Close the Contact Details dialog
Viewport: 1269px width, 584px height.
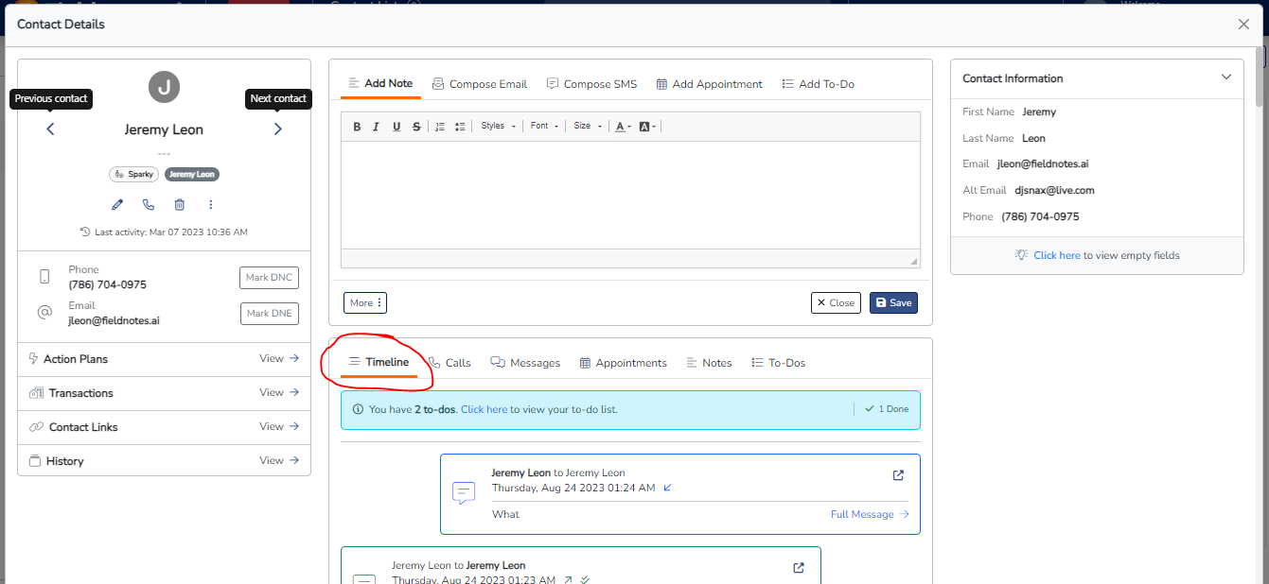pos(1243,24)
